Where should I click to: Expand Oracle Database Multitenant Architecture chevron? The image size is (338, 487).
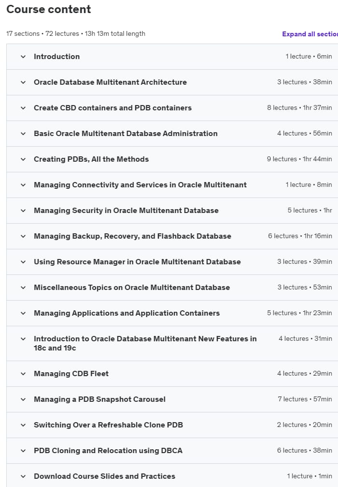23,82
